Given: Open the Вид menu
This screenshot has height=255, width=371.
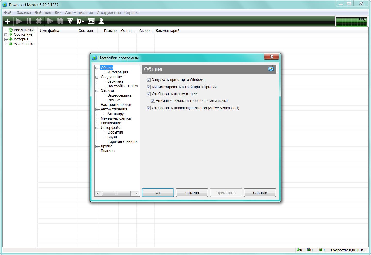Looking at the screenshot, I should pyautogui.click(x=58, y=12).
